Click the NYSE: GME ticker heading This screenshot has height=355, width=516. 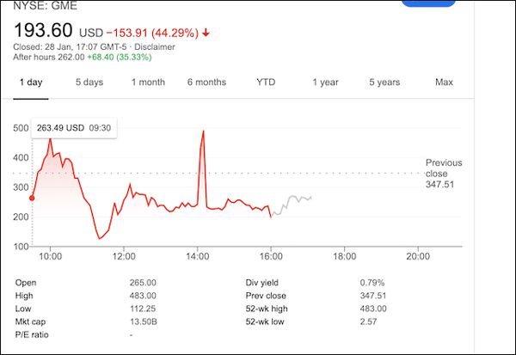click(x=42, y=5)
